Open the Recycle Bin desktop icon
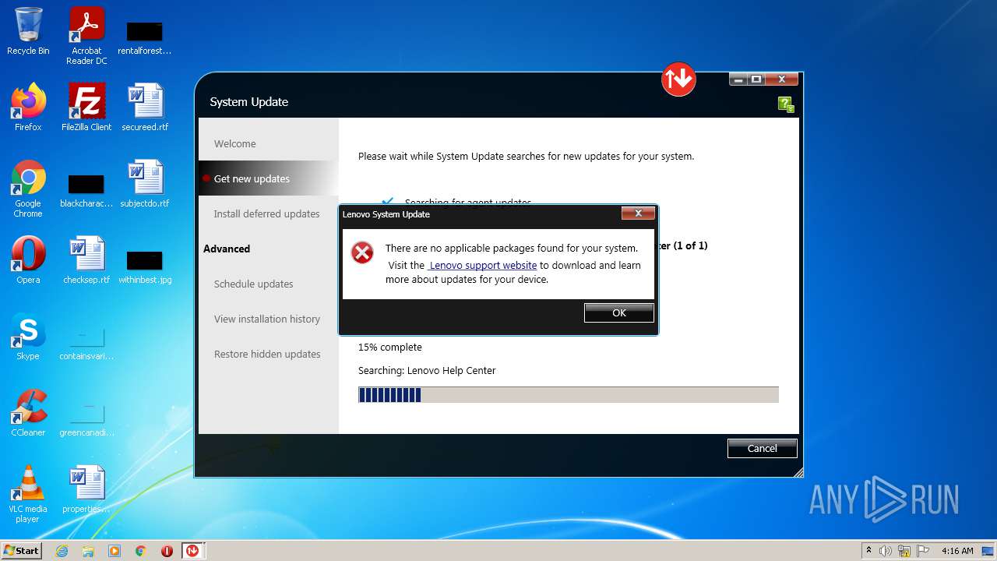Image resolution: width=997 pixels, height=561 pixels. (x=28, y=31)
